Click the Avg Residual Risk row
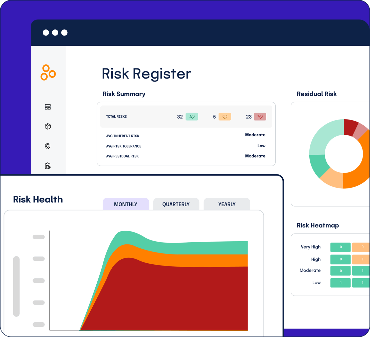The width and height of the screenshot is (370, 337). (186, 156)
